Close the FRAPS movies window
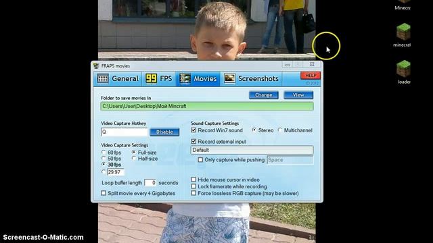The image size is (433, 243). coord(312,65)
